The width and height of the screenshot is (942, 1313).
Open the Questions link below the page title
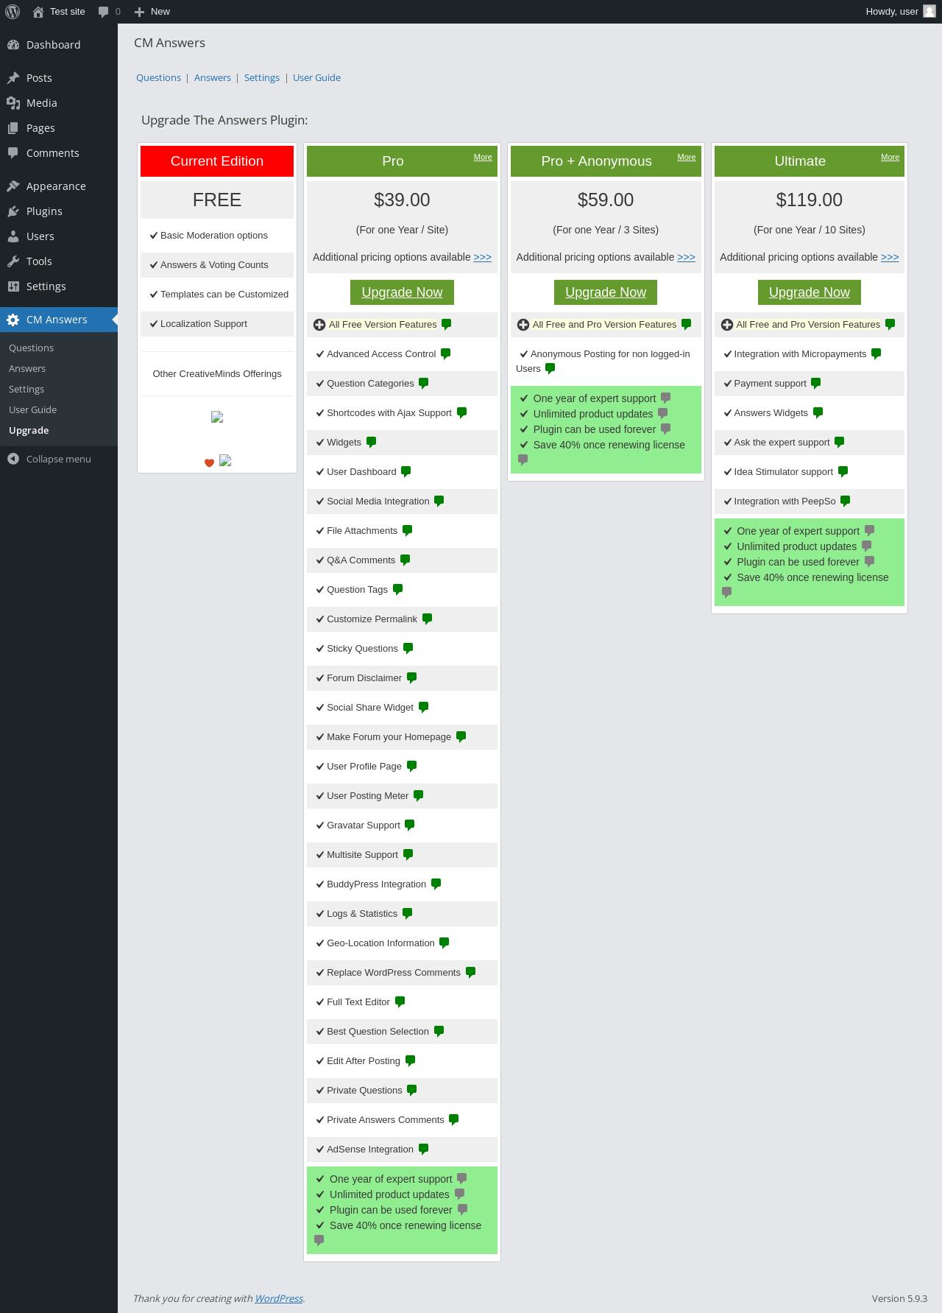pyautogui.click(x=158, y=77)
